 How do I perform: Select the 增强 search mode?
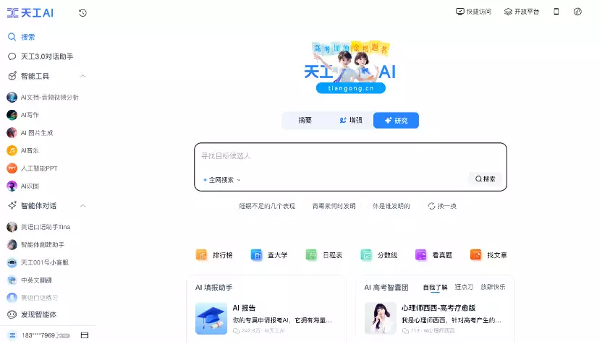(x=350, y=120)
